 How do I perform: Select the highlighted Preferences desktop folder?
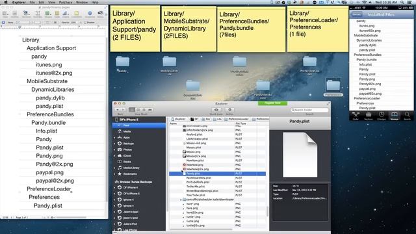333,85
